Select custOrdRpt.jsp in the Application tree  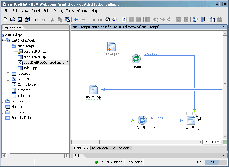click(x=35, y=57)
